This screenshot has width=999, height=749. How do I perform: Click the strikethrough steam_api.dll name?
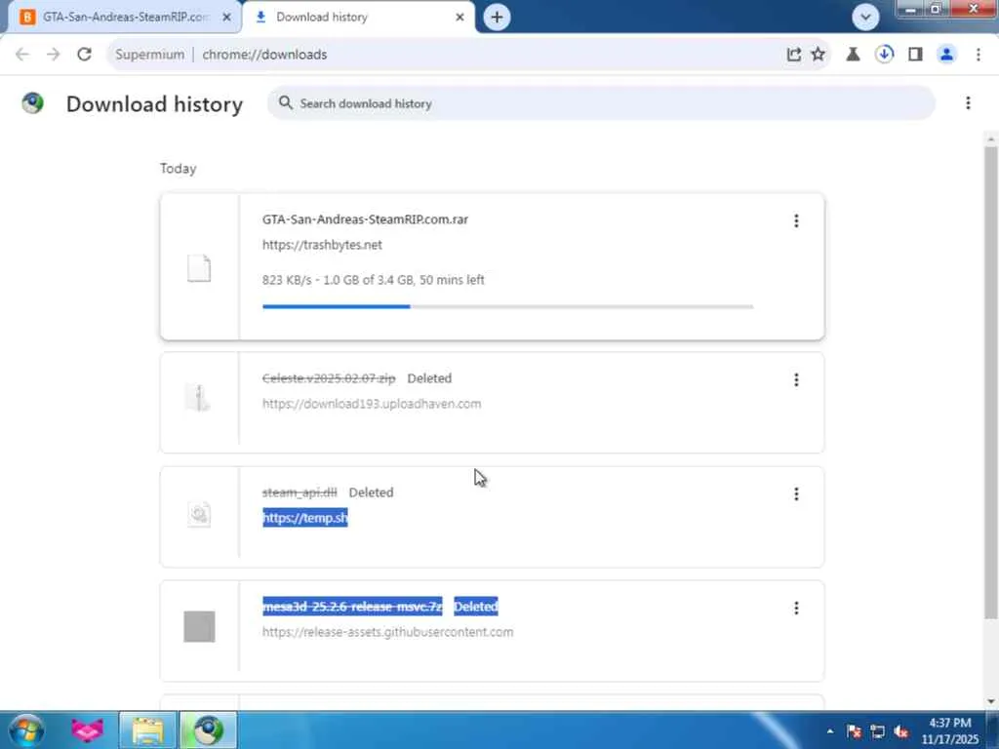tap(300, 493)
